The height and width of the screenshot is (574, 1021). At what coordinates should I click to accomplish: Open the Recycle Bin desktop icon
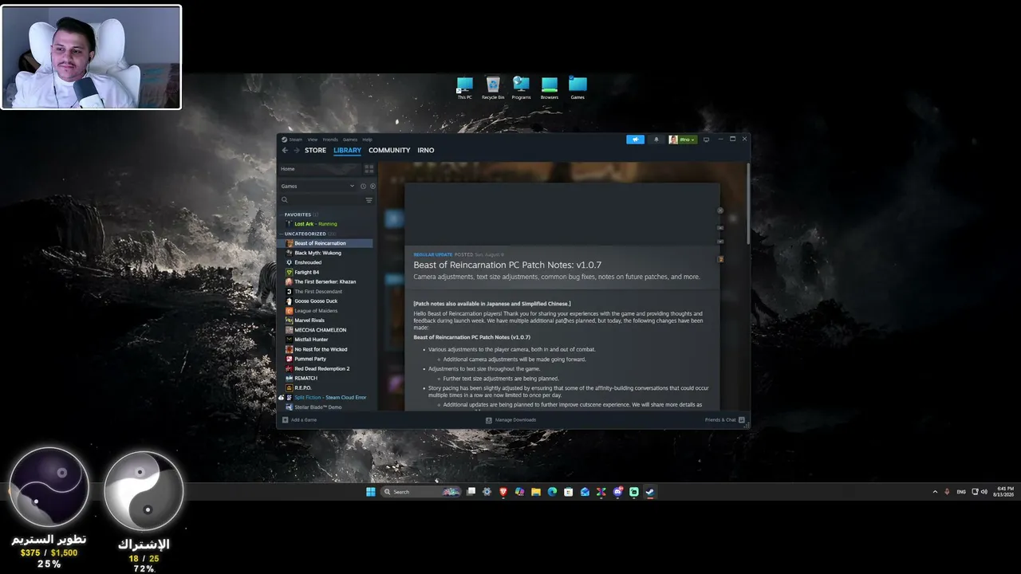[493, 88]
